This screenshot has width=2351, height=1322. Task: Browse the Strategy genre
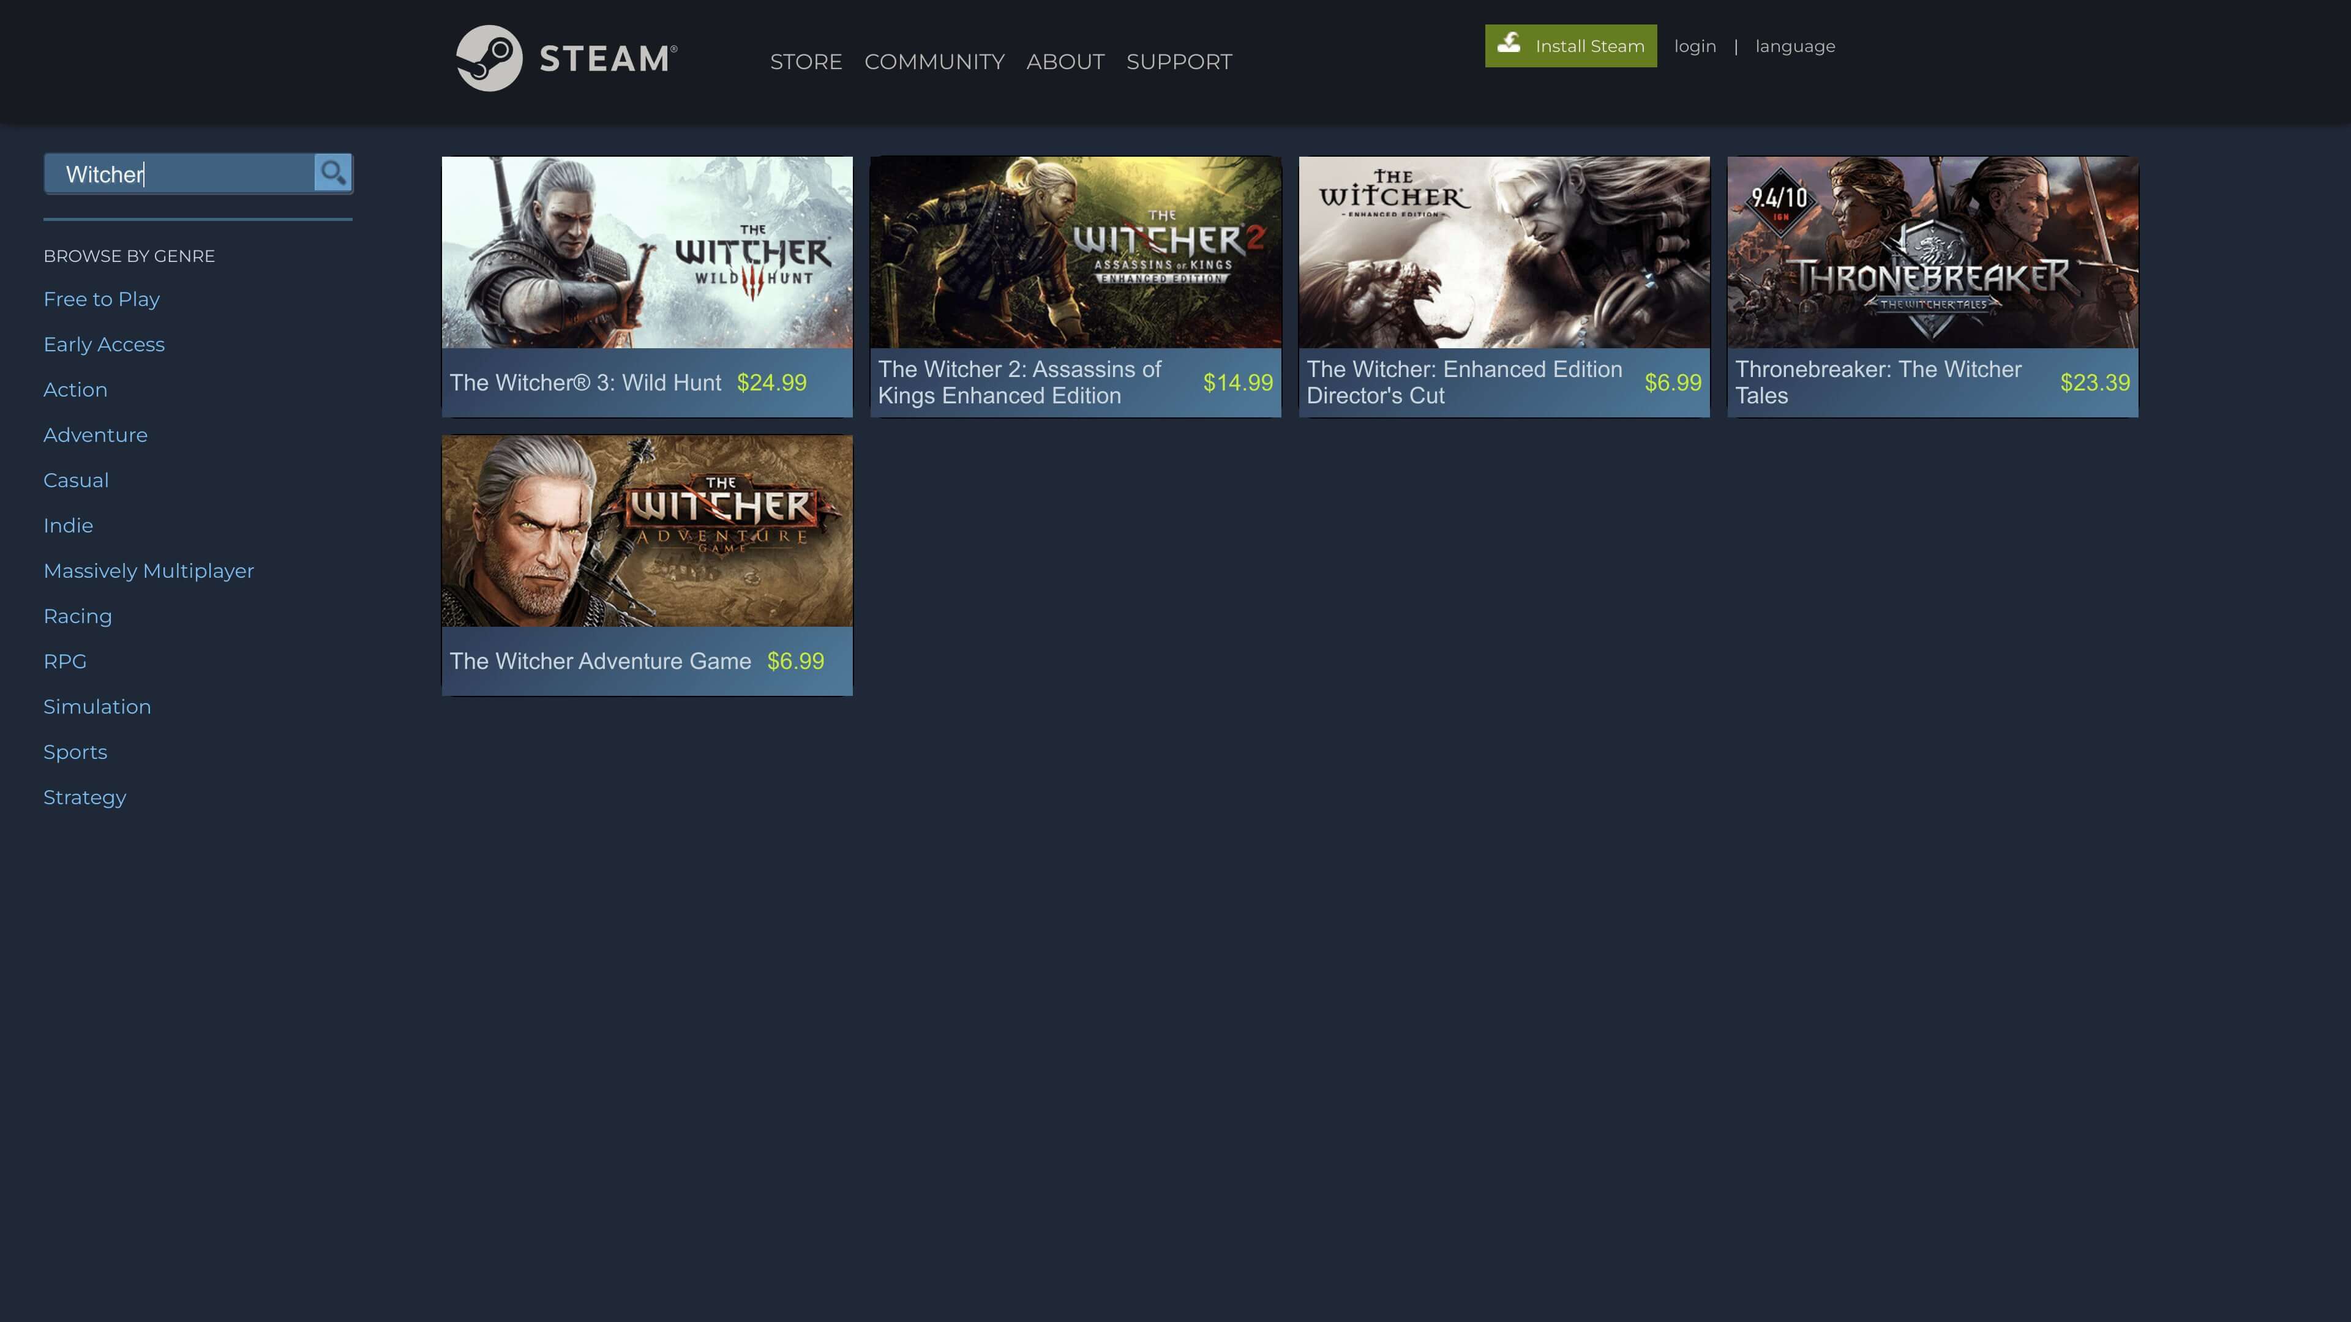(85, 797)
